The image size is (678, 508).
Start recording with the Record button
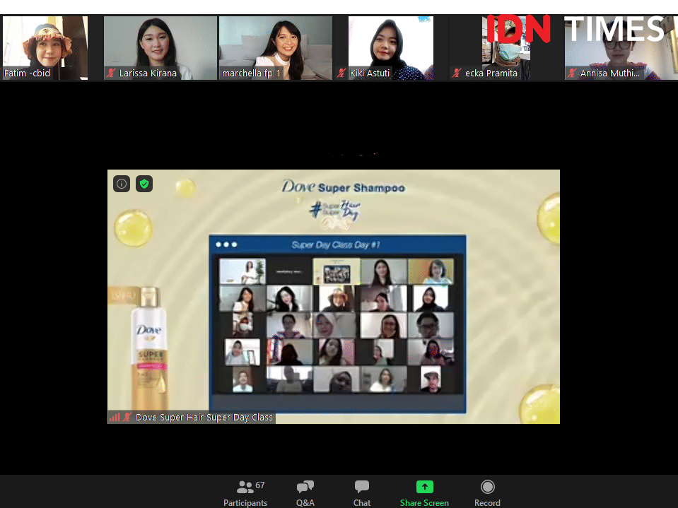(487, 493)
